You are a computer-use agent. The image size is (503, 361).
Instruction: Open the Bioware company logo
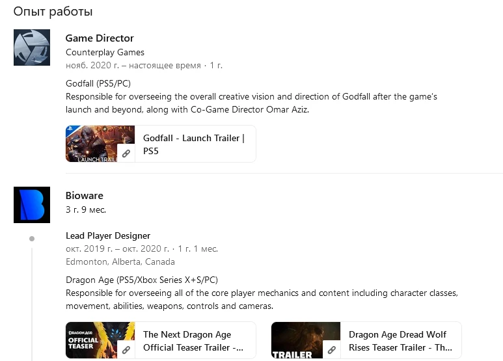coord(32,204)
